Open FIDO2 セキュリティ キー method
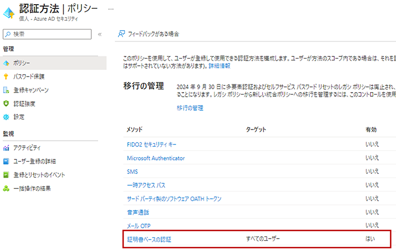The height and width of the screenshot is (251, 396). point(155,144)
